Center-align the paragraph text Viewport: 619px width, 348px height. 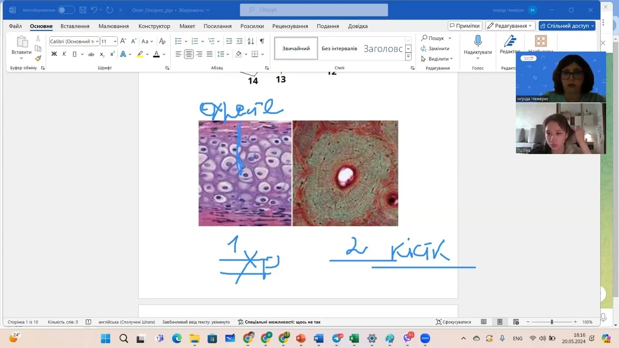point(189,54)
